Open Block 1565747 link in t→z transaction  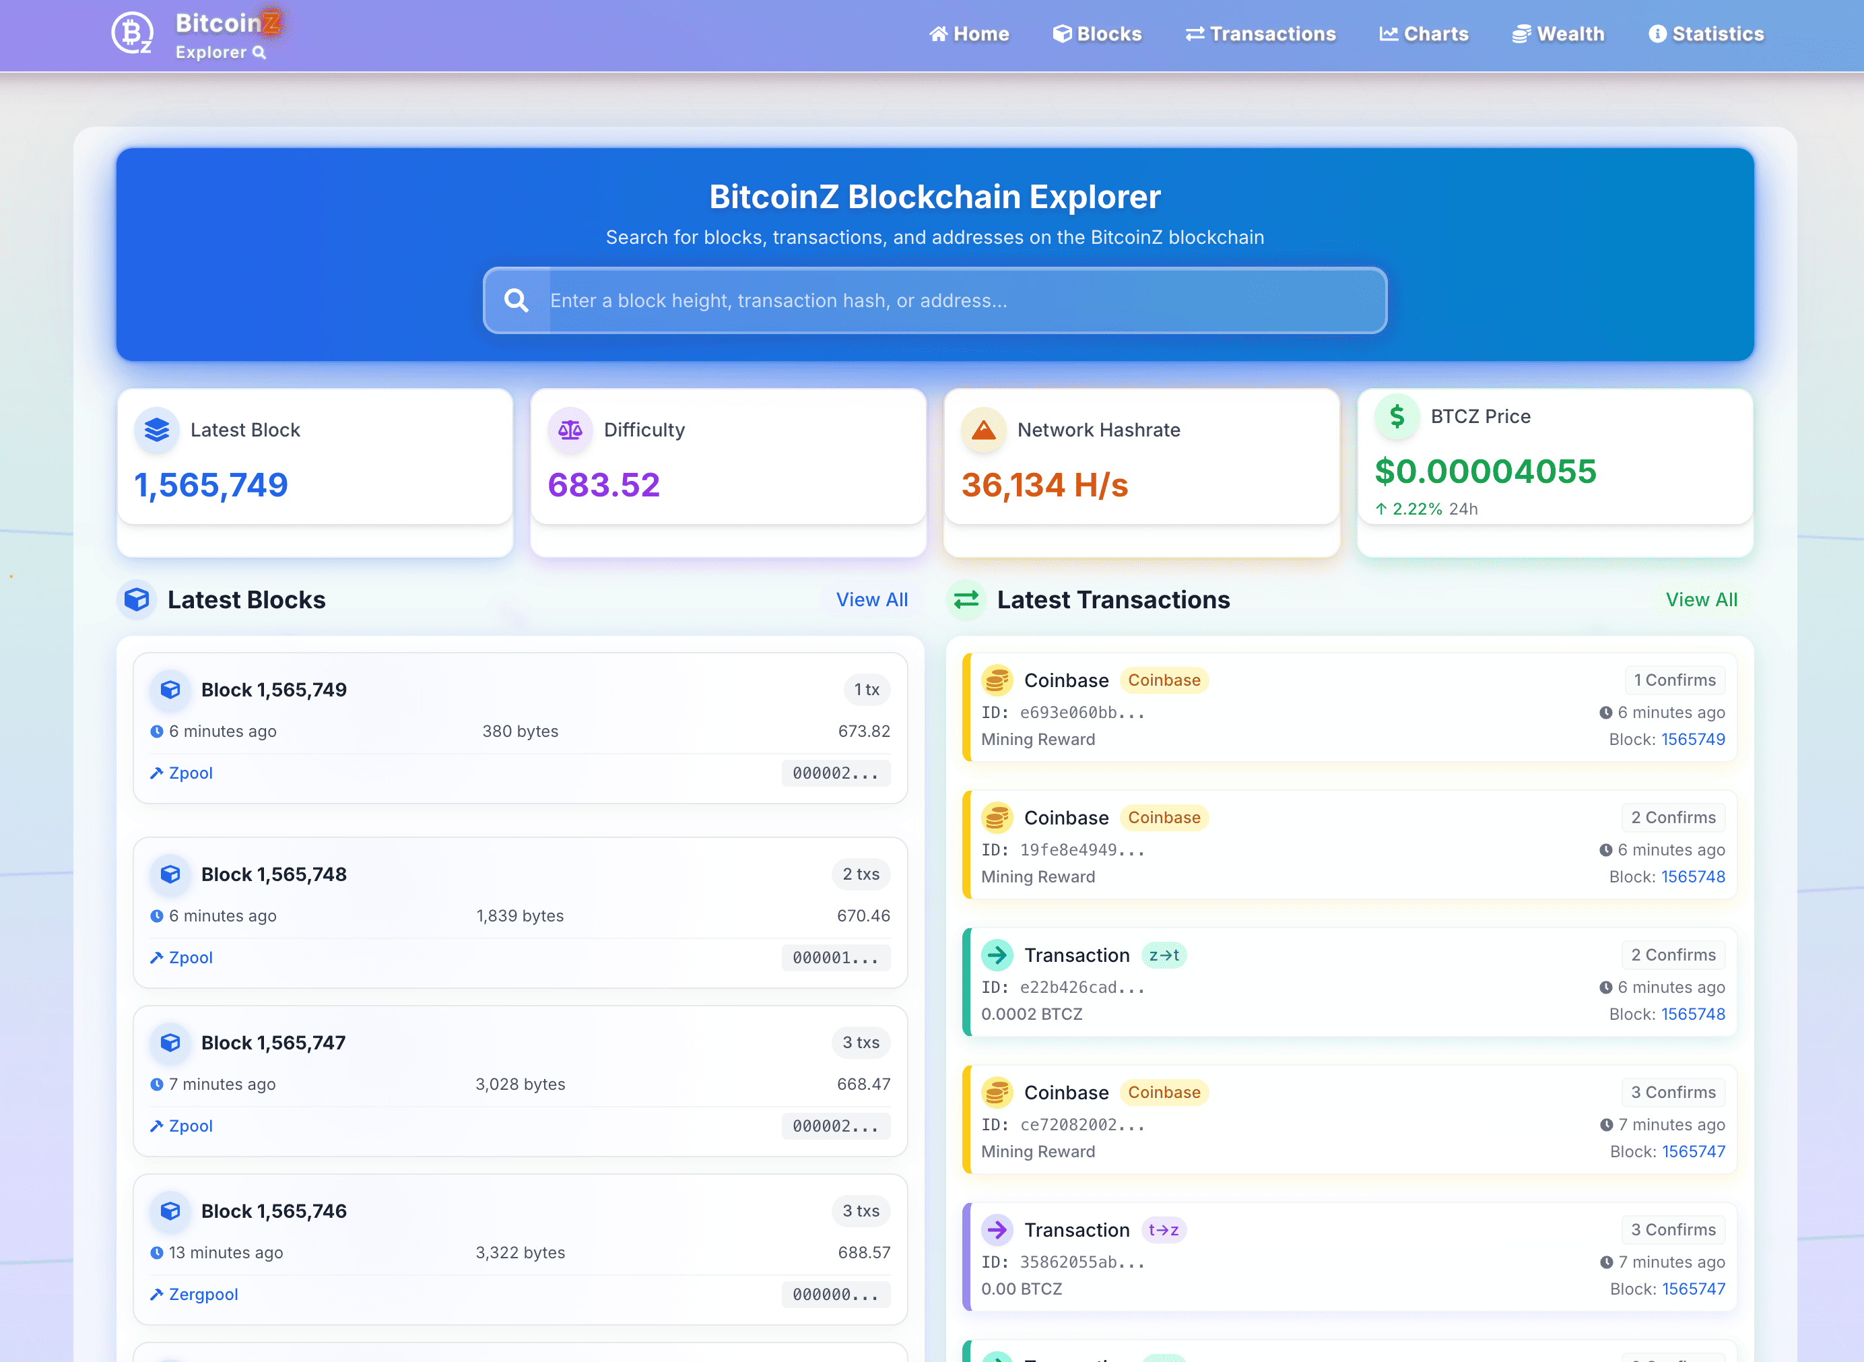pos(1694,1289)
